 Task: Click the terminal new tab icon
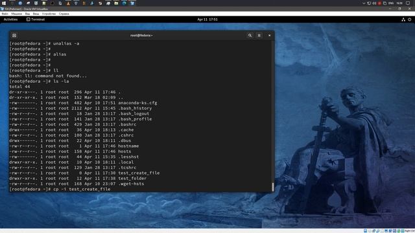click(14, 36)
